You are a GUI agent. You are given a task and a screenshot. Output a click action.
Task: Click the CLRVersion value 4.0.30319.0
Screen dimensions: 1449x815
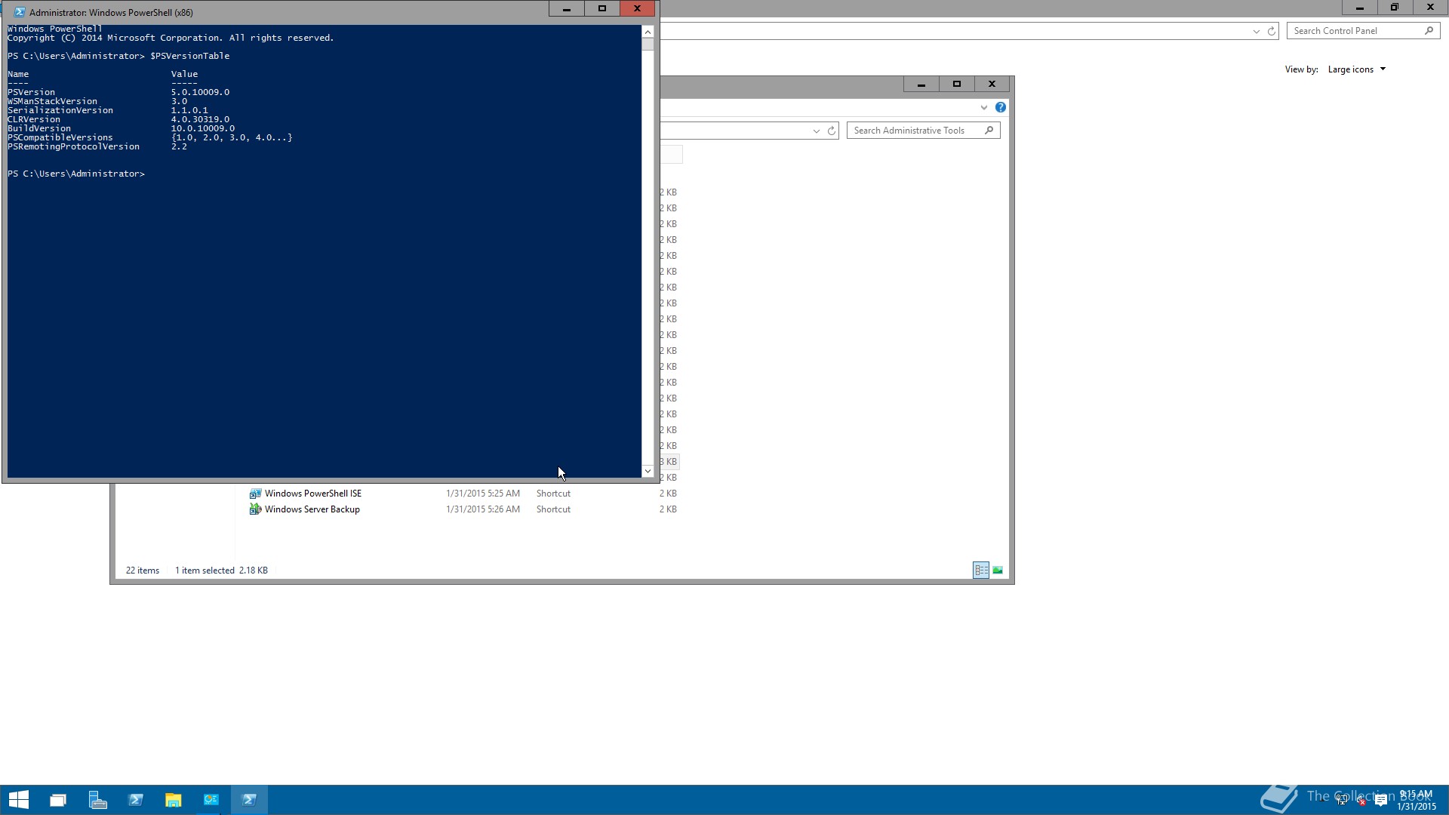click(200, 119)
